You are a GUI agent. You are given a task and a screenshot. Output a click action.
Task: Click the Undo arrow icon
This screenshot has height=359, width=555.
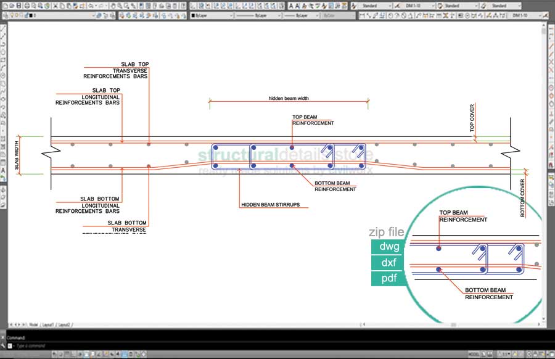click(91, 6)
